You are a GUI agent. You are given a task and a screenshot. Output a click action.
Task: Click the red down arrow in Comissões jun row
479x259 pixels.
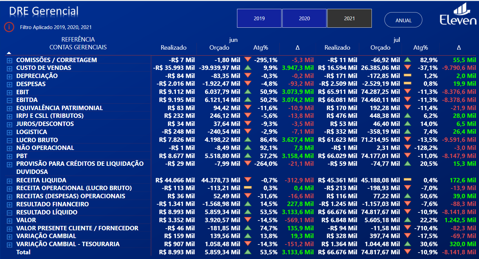248,60
